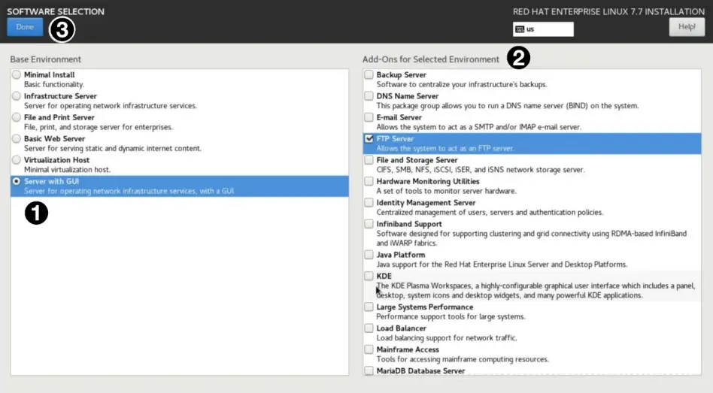The height and width of the screenshot is (393, 713).
Task: Enable the Hardware Monitoring Utilities checkbox
Action: click(369, 181)
